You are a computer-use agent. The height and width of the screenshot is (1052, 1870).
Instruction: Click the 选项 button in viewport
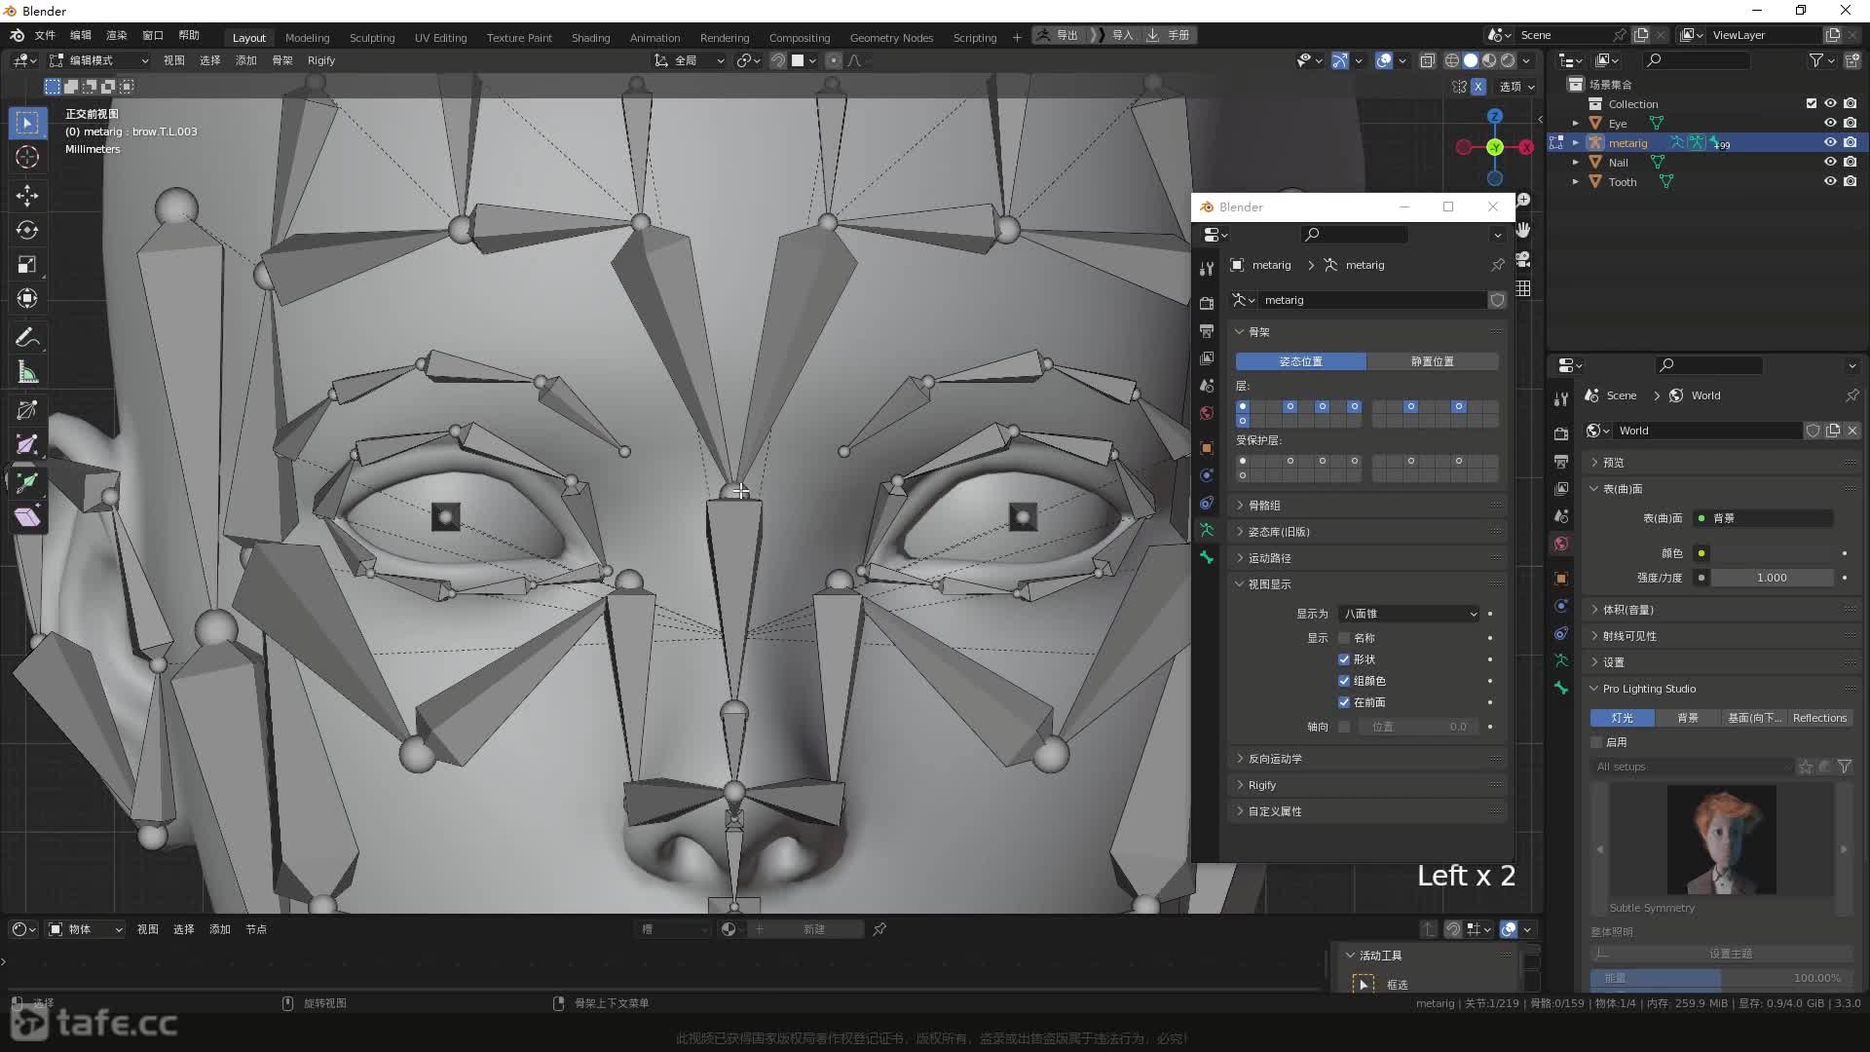tap(1517, 87)
